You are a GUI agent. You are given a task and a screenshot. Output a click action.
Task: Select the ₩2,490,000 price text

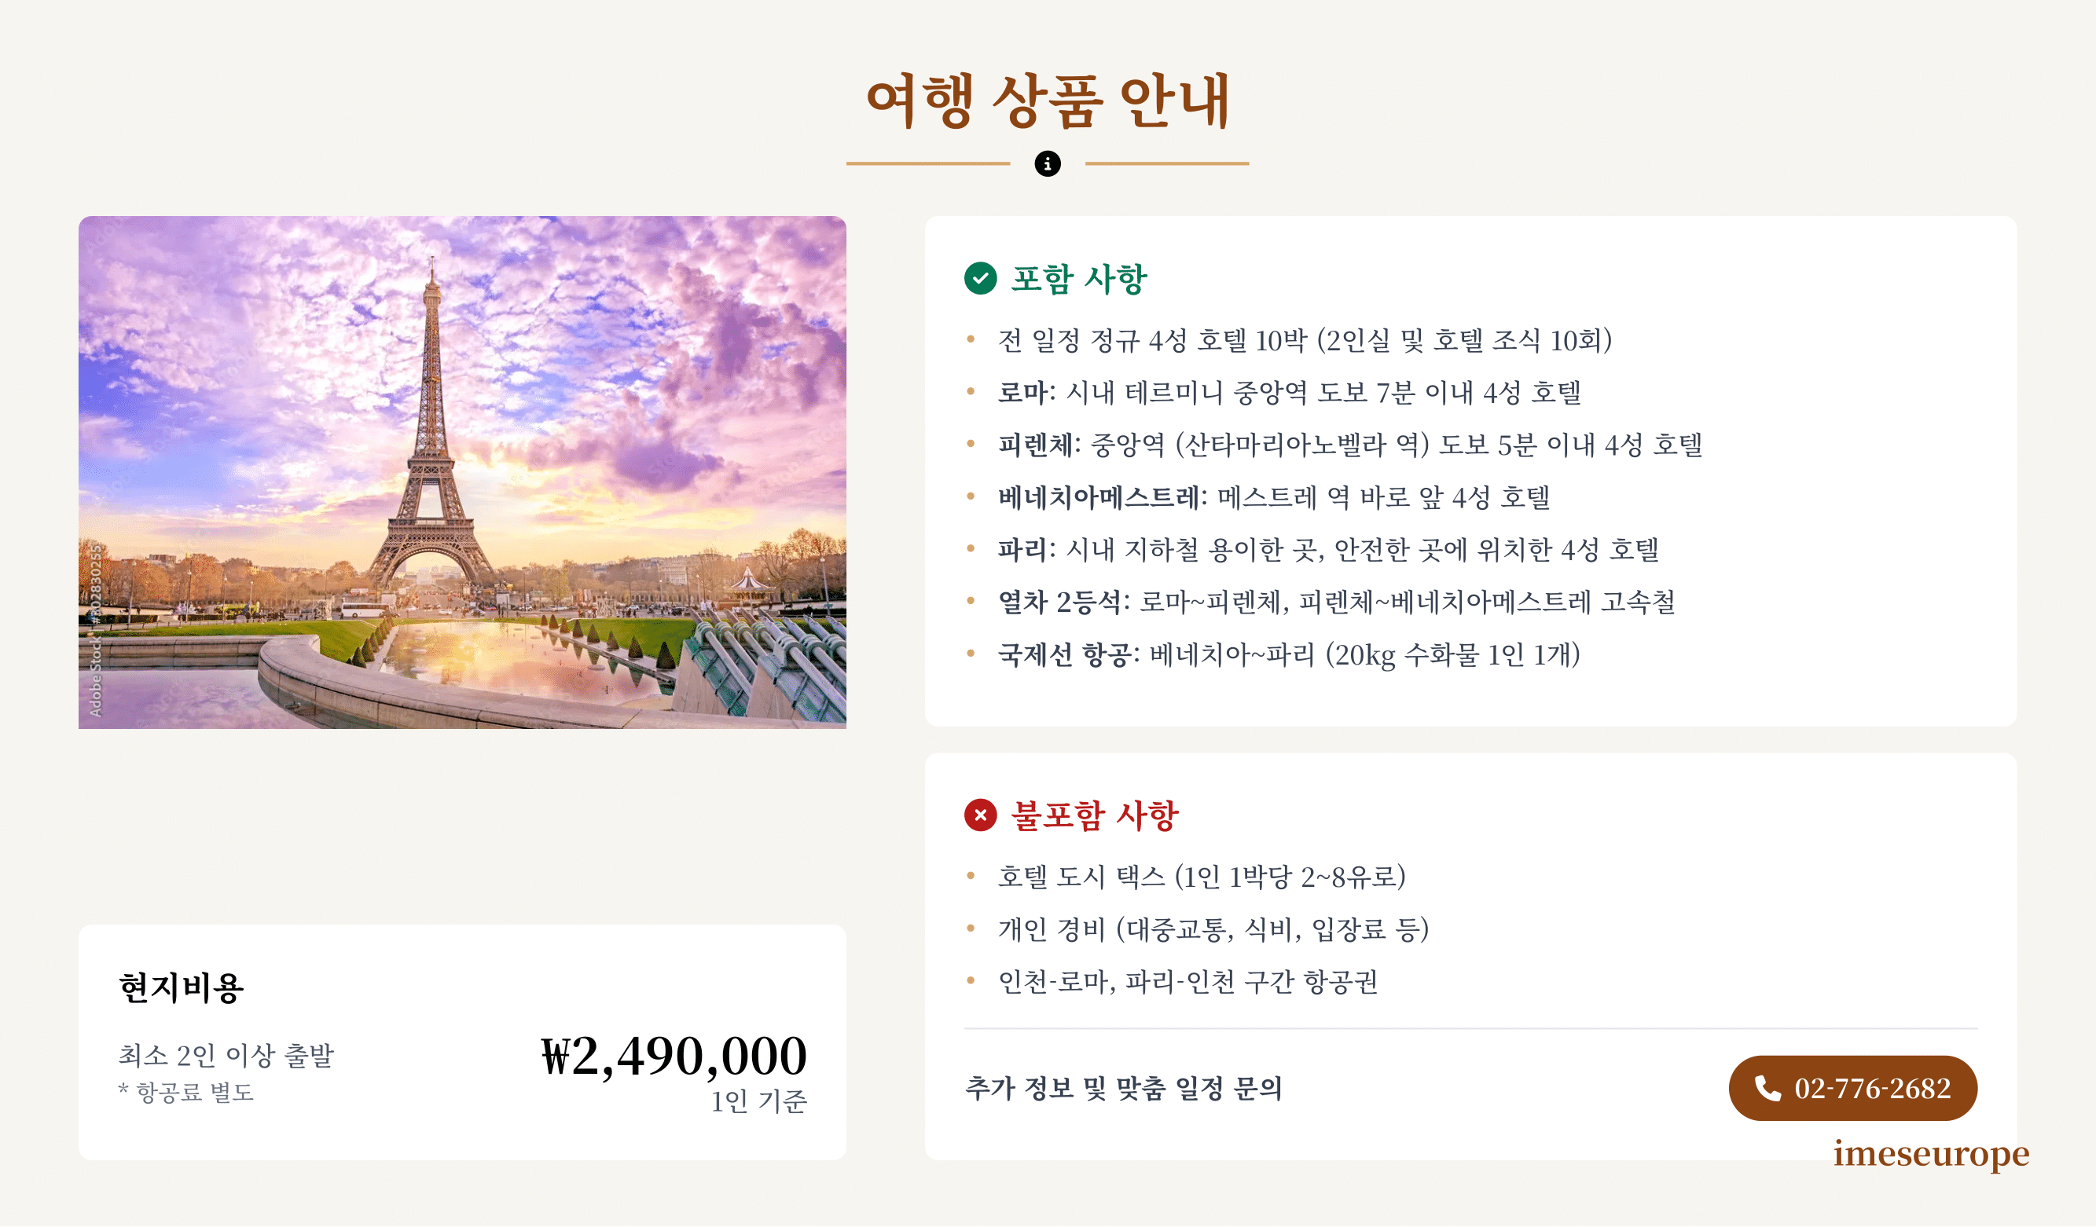pyautogui.click(x=674, y=1057)
